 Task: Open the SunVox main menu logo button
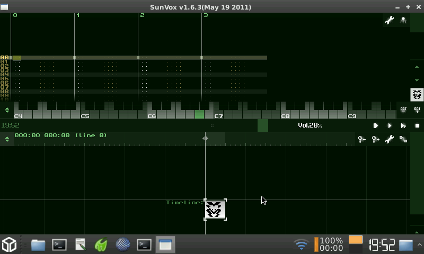417,95
